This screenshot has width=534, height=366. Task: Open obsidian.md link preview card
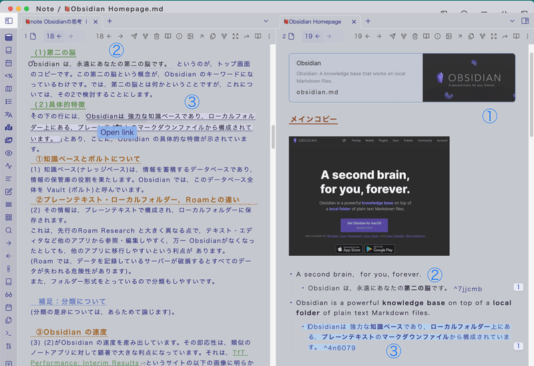point(402,77)
